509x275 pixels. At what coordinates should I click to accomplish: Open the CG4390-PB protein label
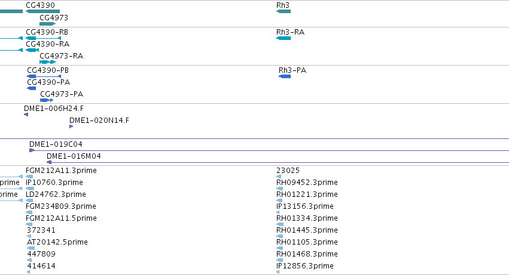(x=48, y=70)
